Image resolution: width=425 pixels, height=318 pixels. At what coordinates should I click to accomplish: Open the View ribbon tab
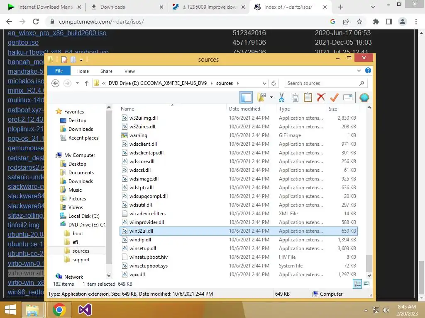[129, 71]
